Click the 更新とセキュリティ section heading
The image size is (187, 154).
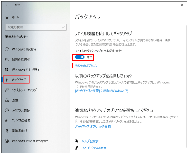(16, 37)
